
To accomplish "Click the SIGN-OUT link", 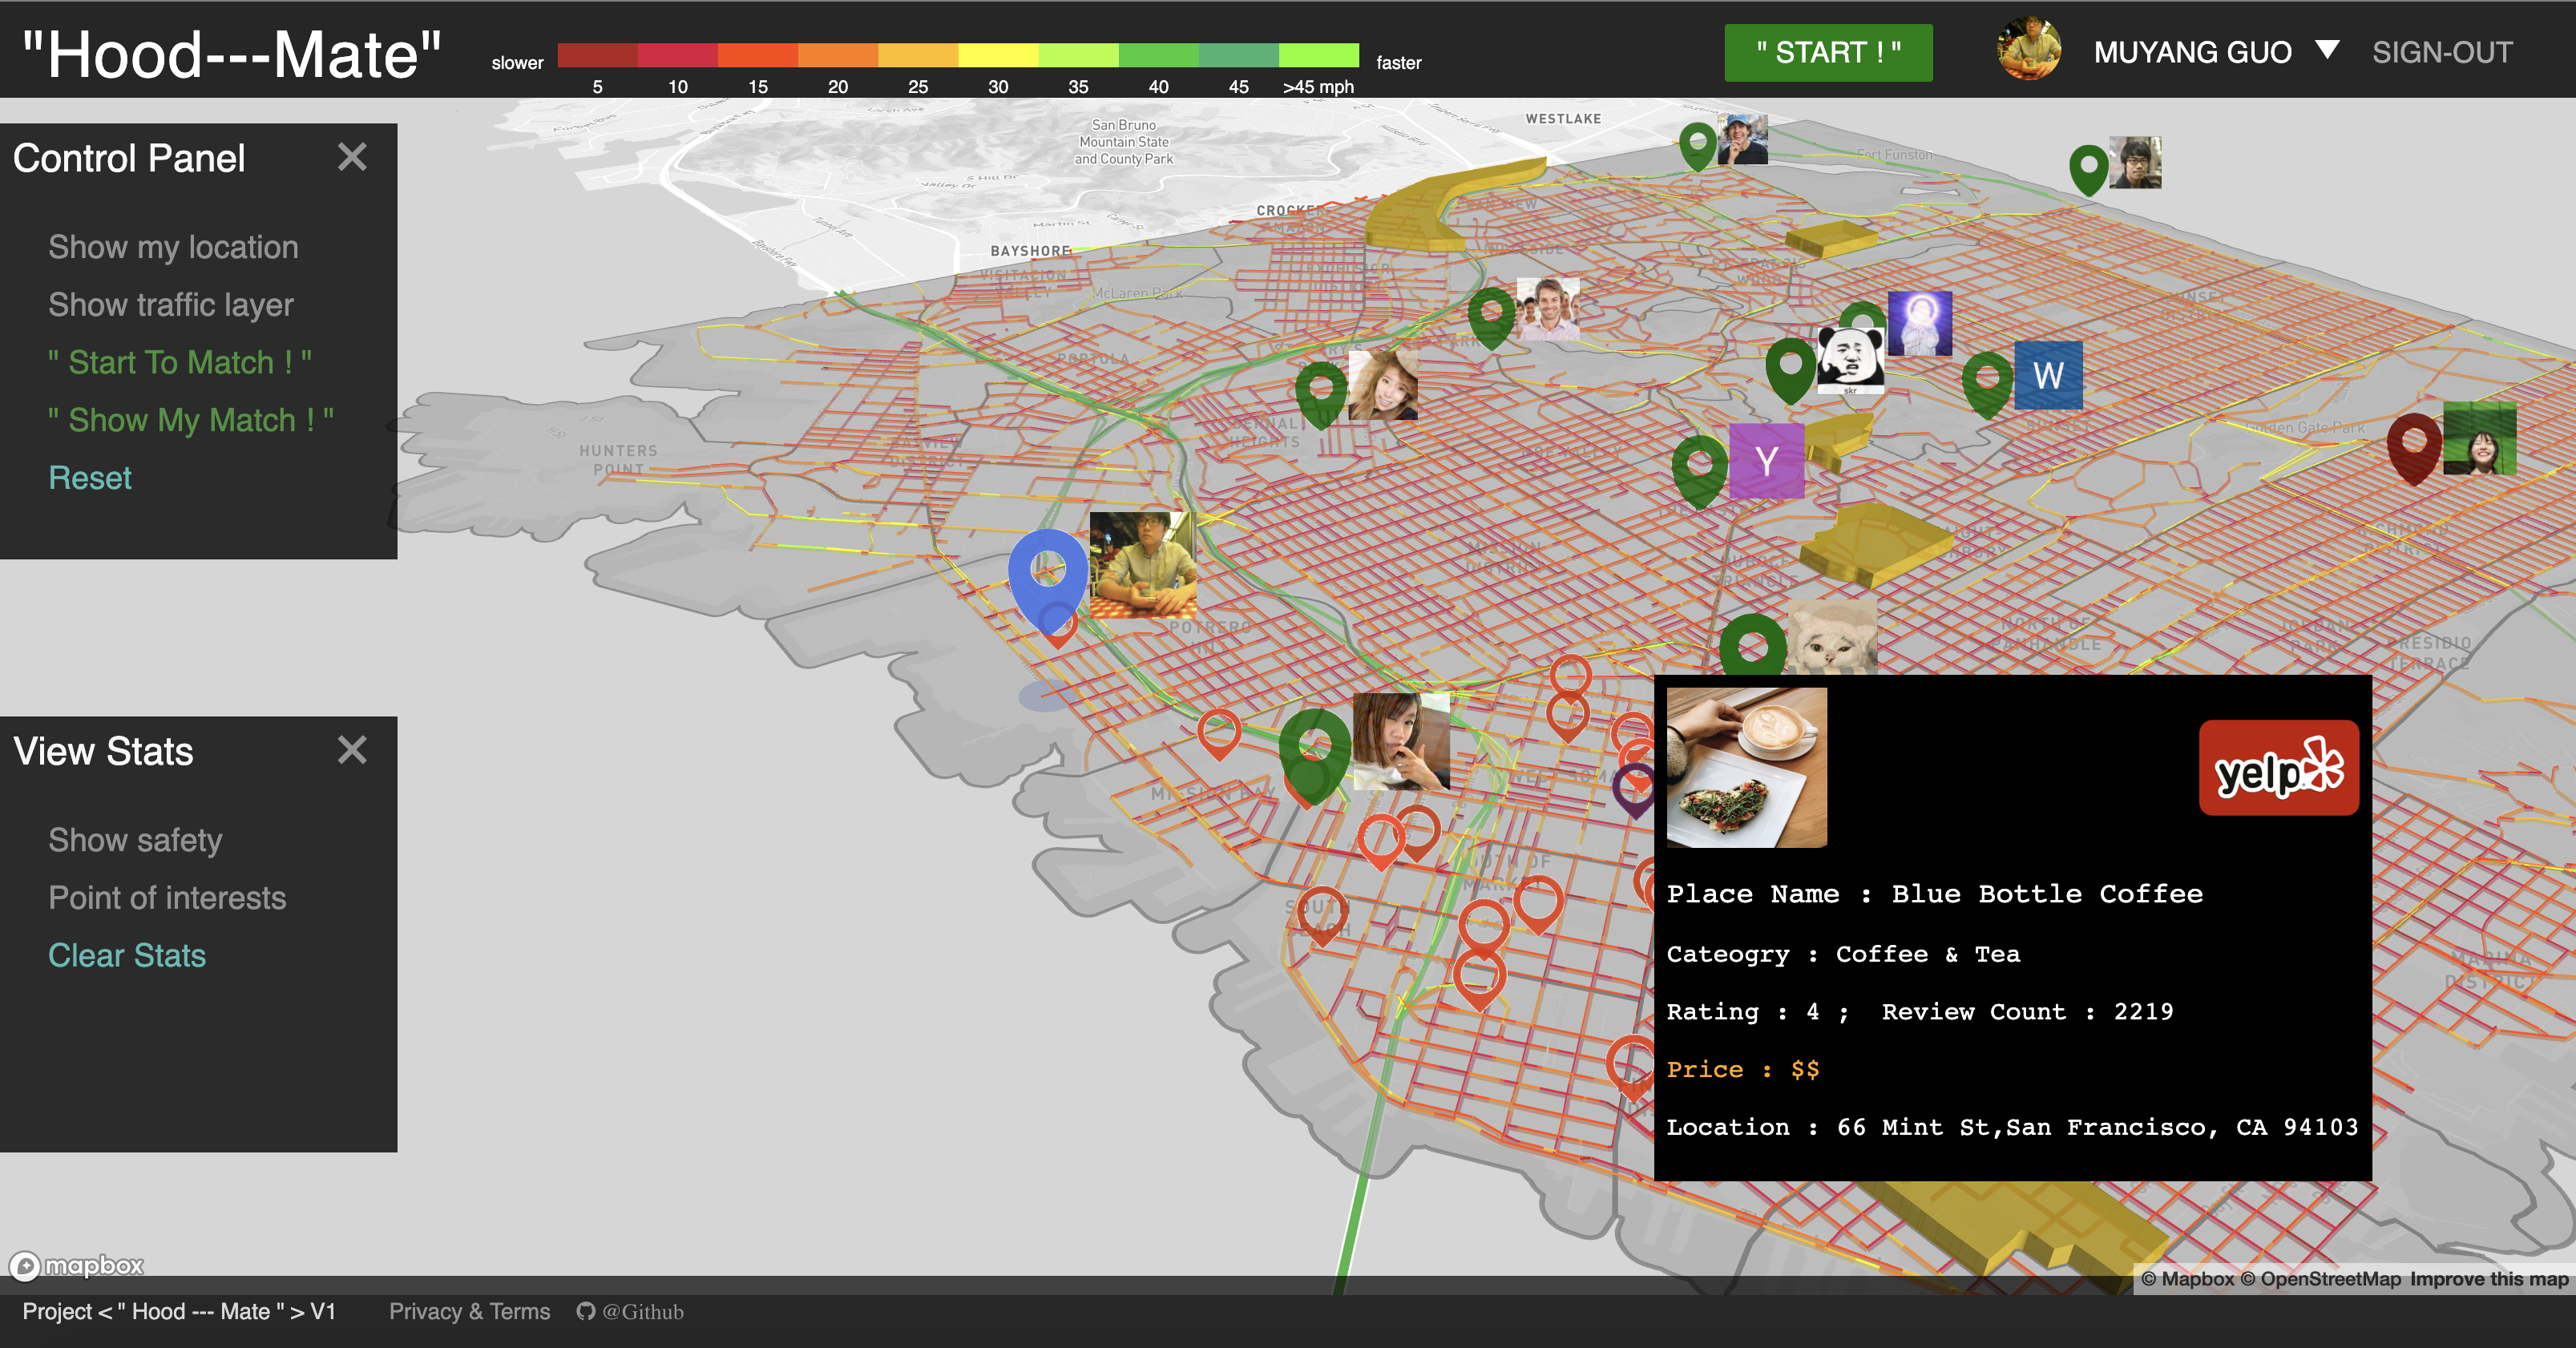I will pyautogui.click(x=2441, y=52).
